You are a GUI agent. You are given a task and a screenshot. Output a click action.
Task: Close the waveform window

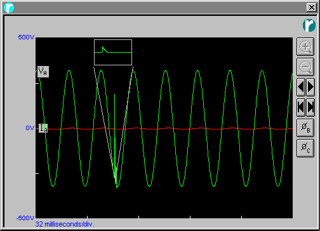click(311, 8)
